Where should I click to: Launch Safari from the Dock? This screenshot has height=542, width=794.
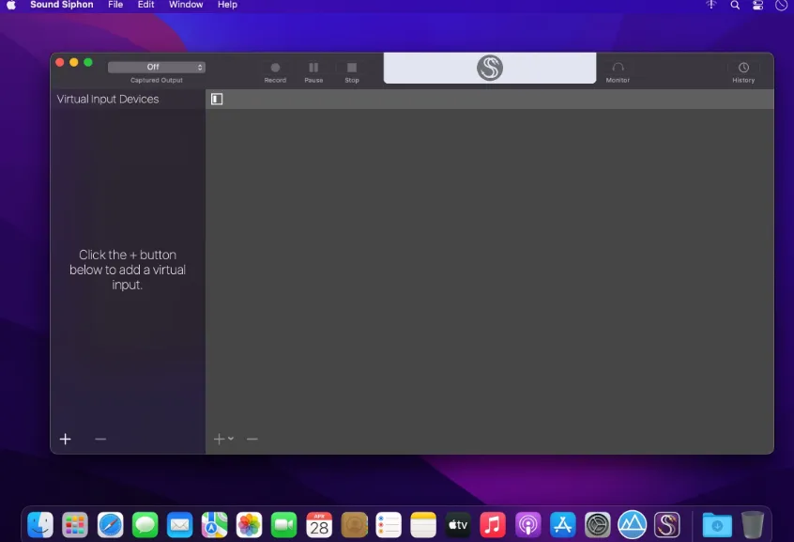[x=110, y=525]
